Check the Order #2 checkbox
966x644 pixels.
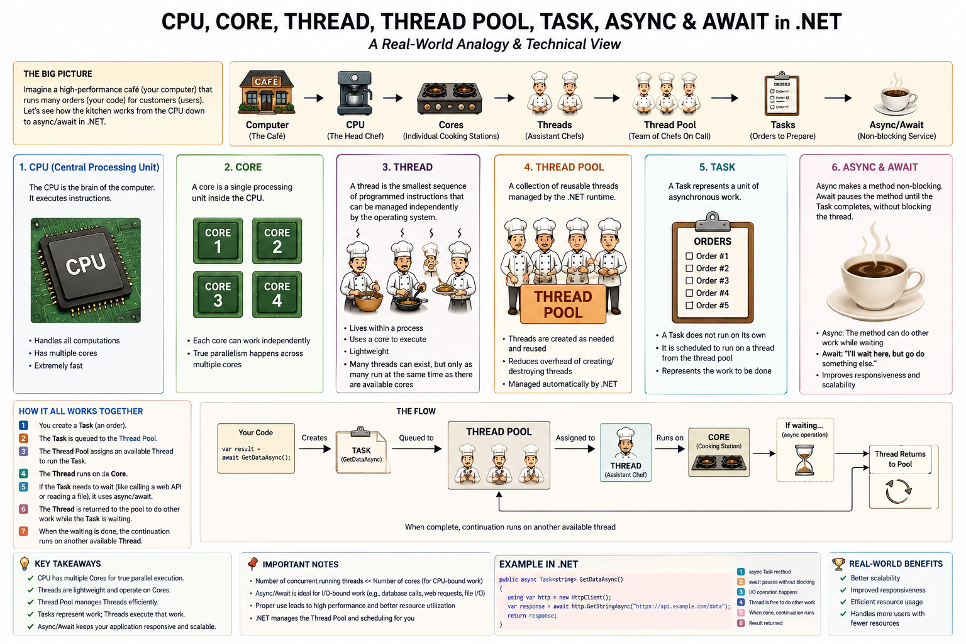click(x=689, y=269)
